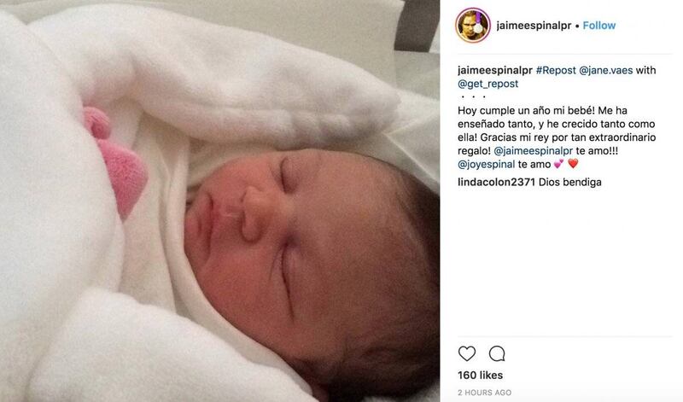This screenshot has width=683, height=402.
Task: Open the @get_repost mention link
Action: pyautogui.click(x=487, y=84)
